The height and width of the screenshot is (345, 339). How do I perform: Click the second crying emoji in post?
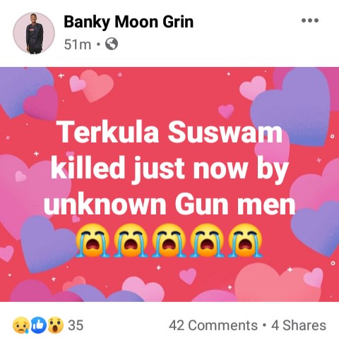pos(131,240)
